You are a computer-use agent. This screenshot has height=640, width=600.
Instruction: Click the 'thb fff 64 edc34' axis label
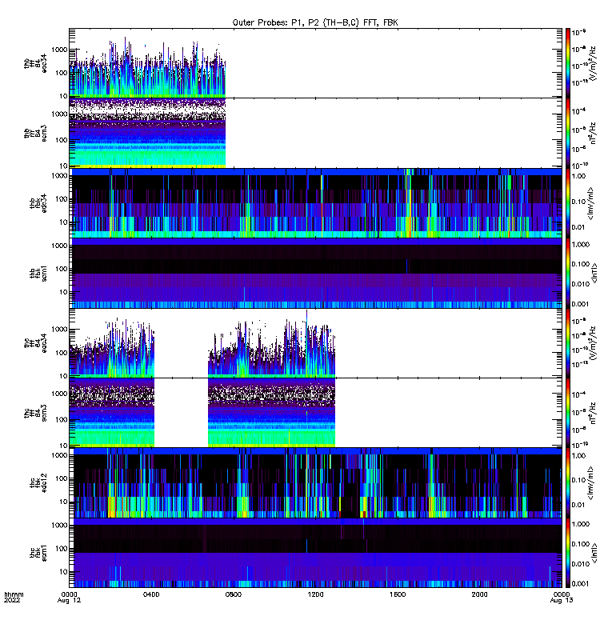35,64
